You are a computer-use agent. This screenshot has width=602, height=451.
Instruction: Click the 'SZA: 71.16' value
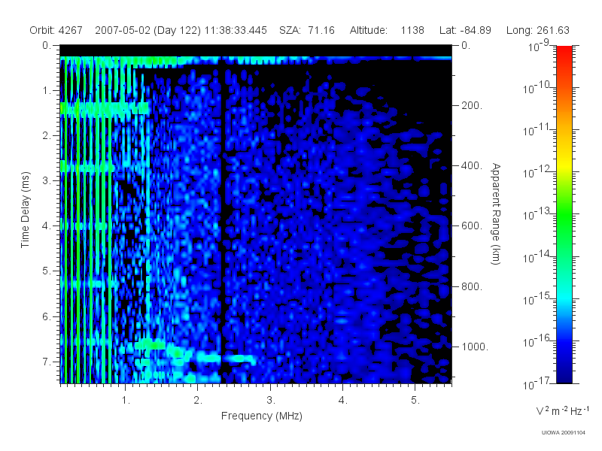307,30
